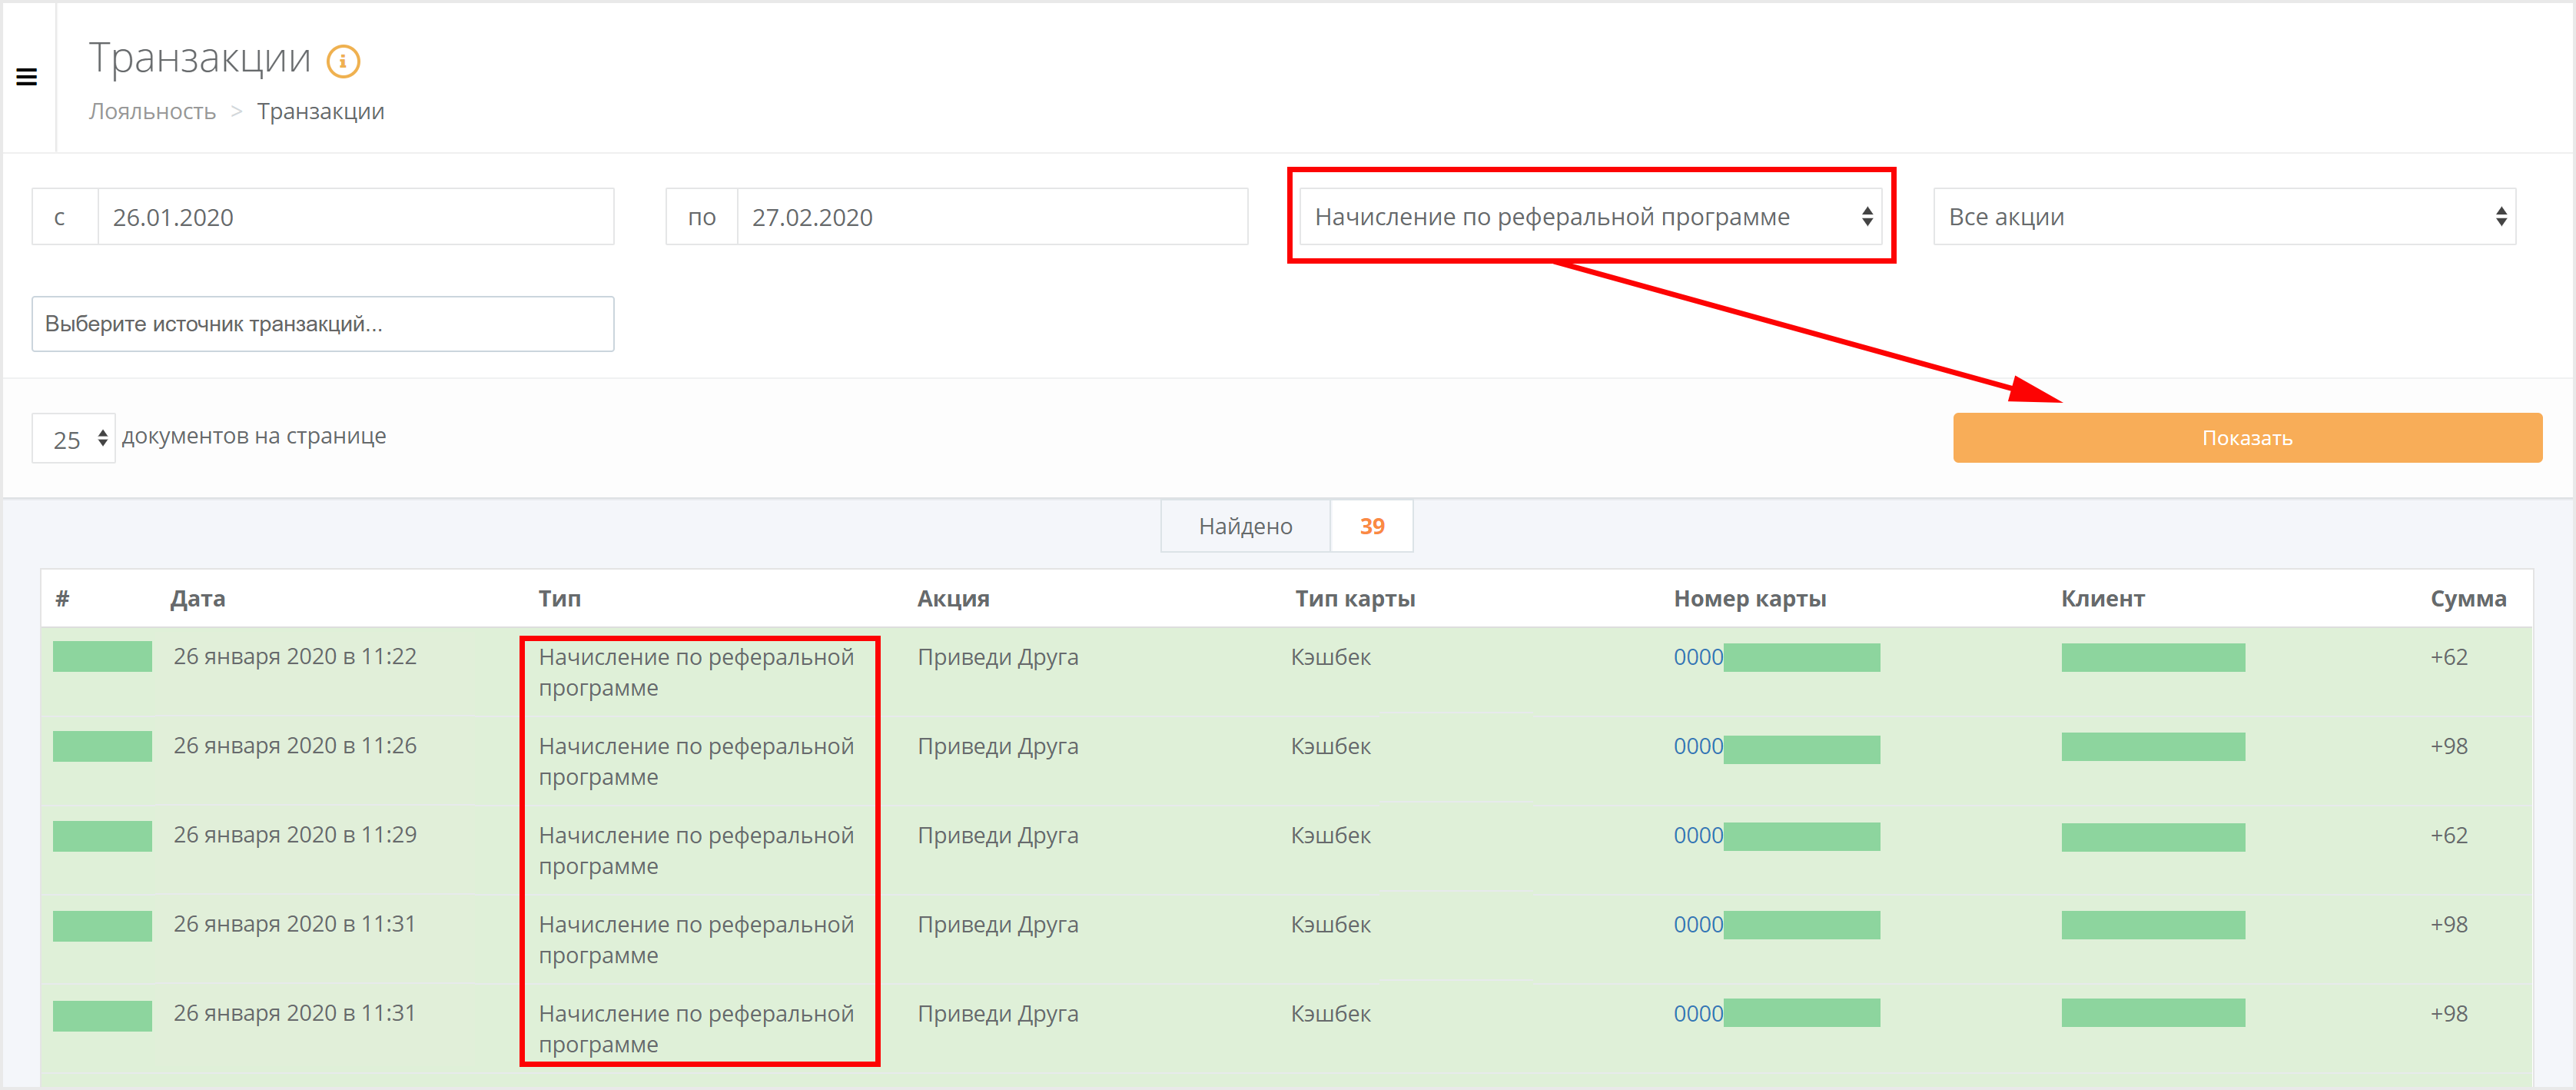Click the Акция column header
Viewport: 2576px width, 1090px height.
[953, 599]
